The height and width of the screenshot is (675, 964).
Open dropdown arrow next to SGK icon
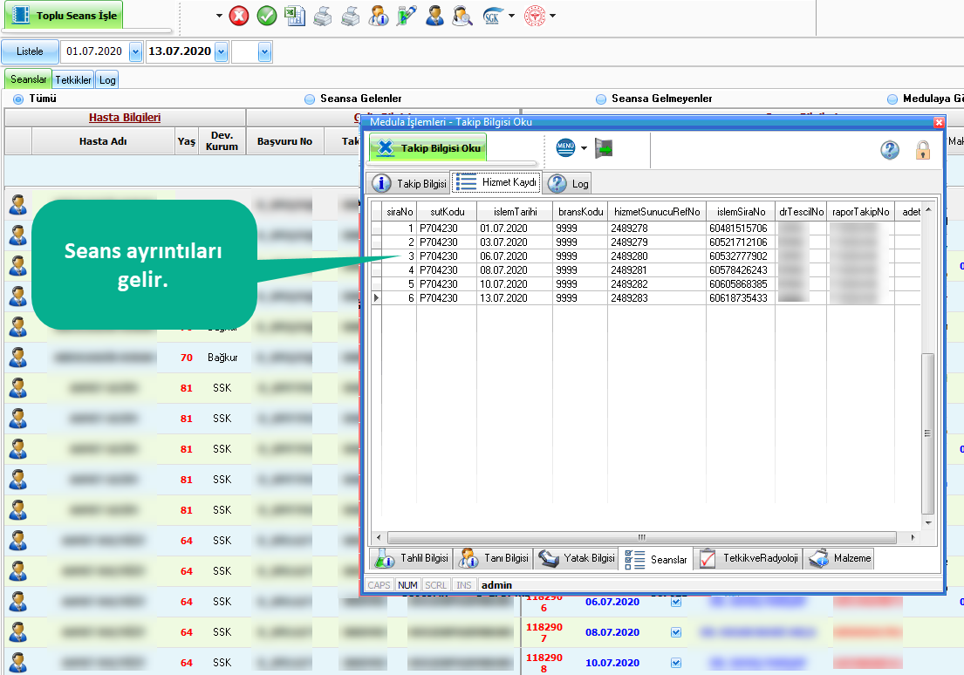[x=511, y=16]
